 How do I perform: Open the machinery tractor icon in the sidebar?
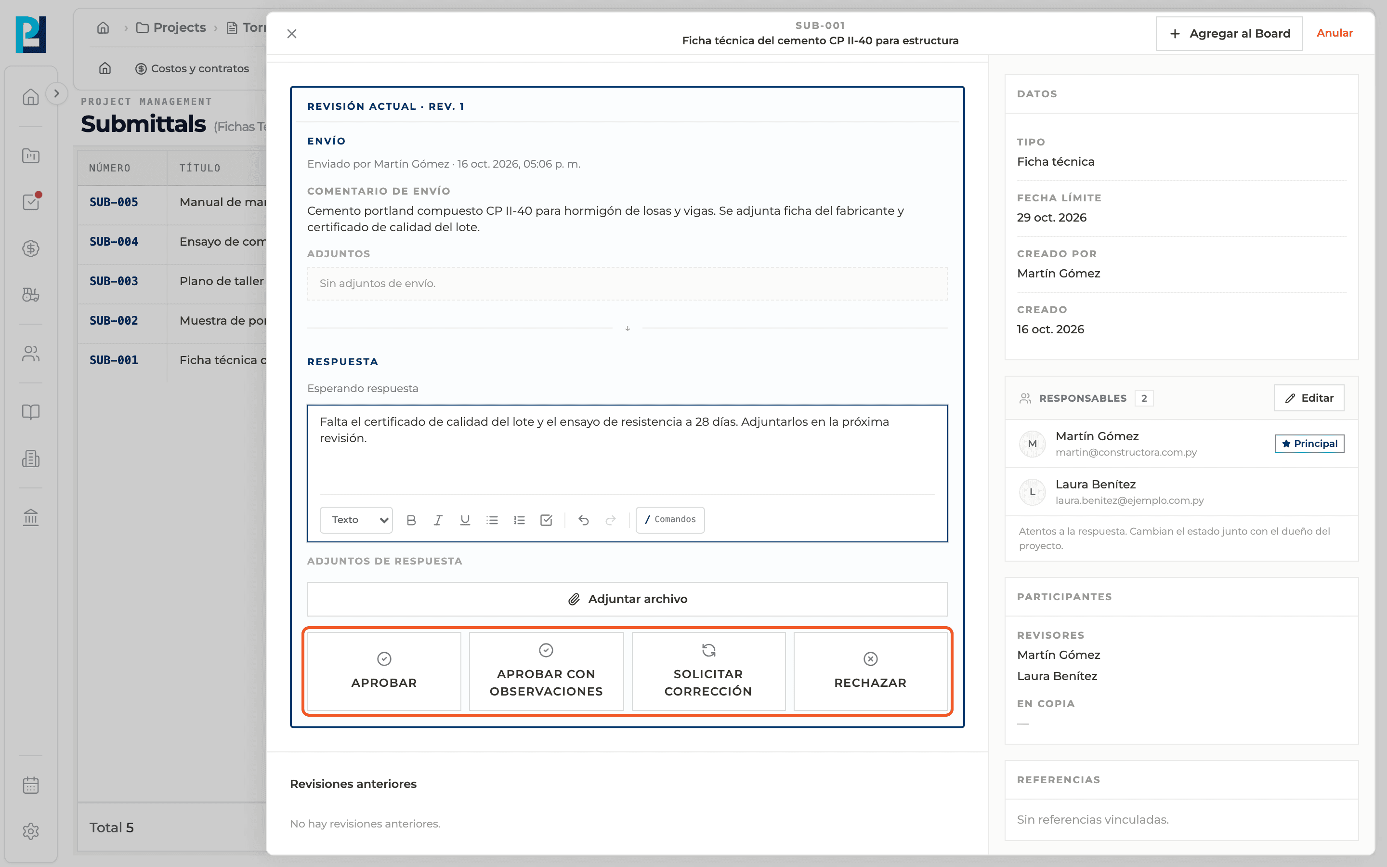point(30,295)
